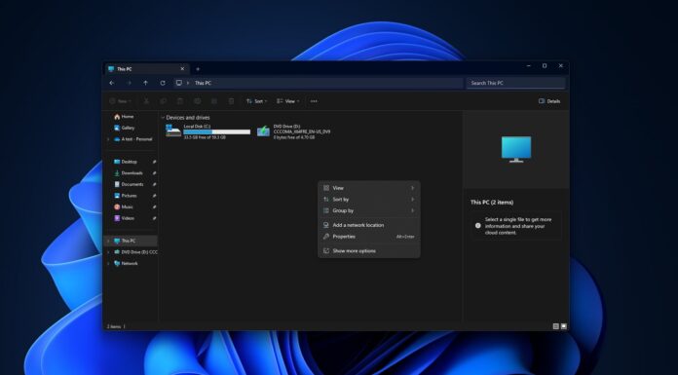Click the Copy icon in toolbar
This screenshot has width=678, height=375.
pos(163,101)
